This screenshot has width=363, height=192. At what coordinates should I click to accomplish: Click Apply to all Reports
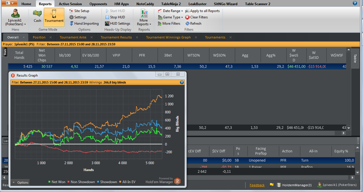coord(202,11)
